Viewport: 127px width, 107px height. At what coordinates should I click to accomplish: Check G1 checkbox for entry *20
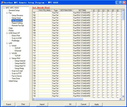tap(94, 61)
